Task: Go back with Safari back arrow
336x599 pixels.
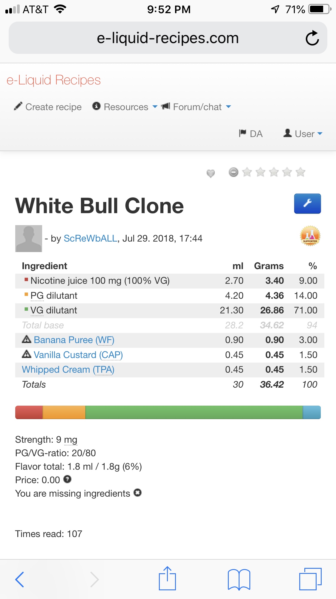Action: click(20, 579)
